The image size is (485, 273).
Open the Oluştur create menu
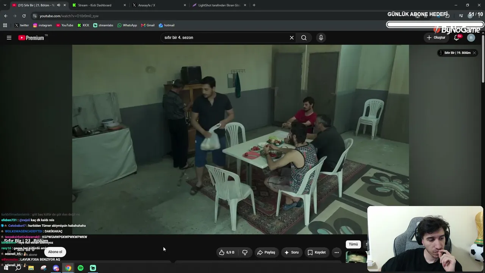pyautogui.click(x=436, y=38)
